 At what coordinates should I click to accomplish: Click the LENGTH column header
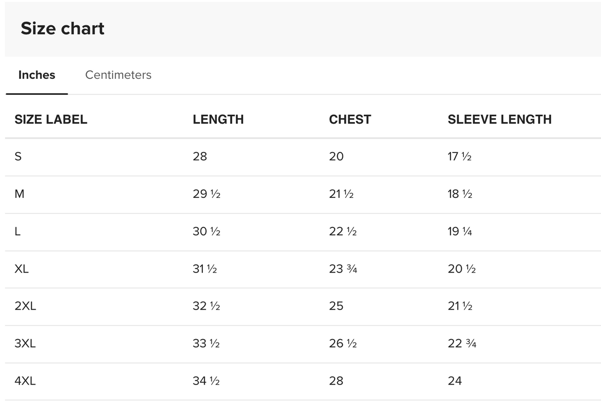pos(218,120)
